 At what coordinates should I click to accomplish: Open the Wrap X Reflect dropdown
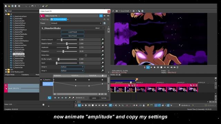[73, 67]
